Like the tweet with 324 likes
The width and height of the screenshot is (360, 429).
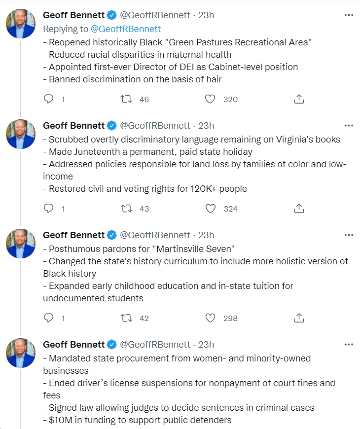tap(210, 209)
